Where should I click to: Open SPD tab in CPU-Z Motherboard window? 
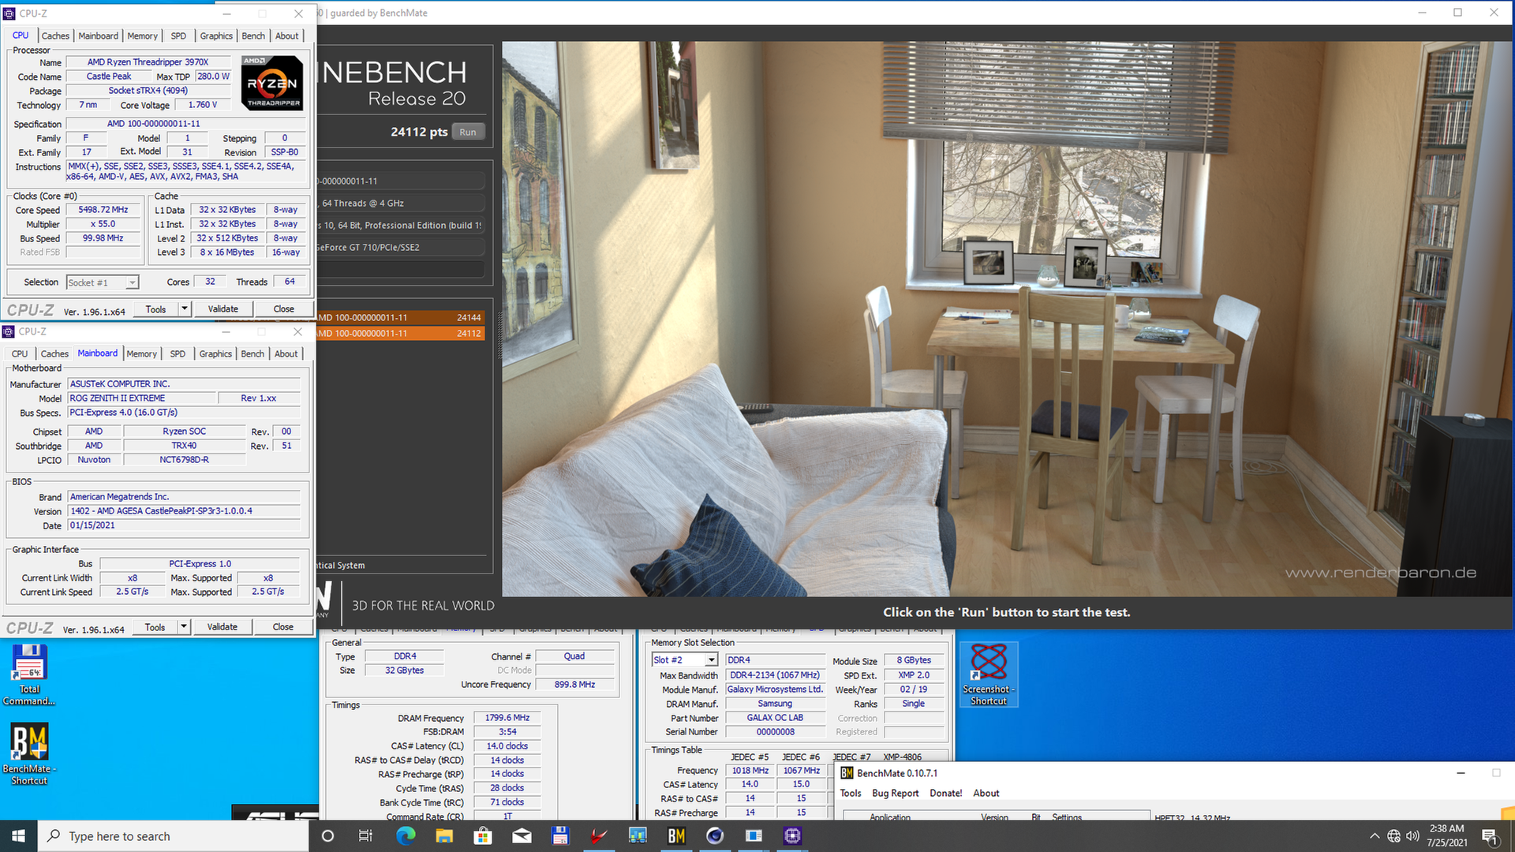click(x=178, y=354)
